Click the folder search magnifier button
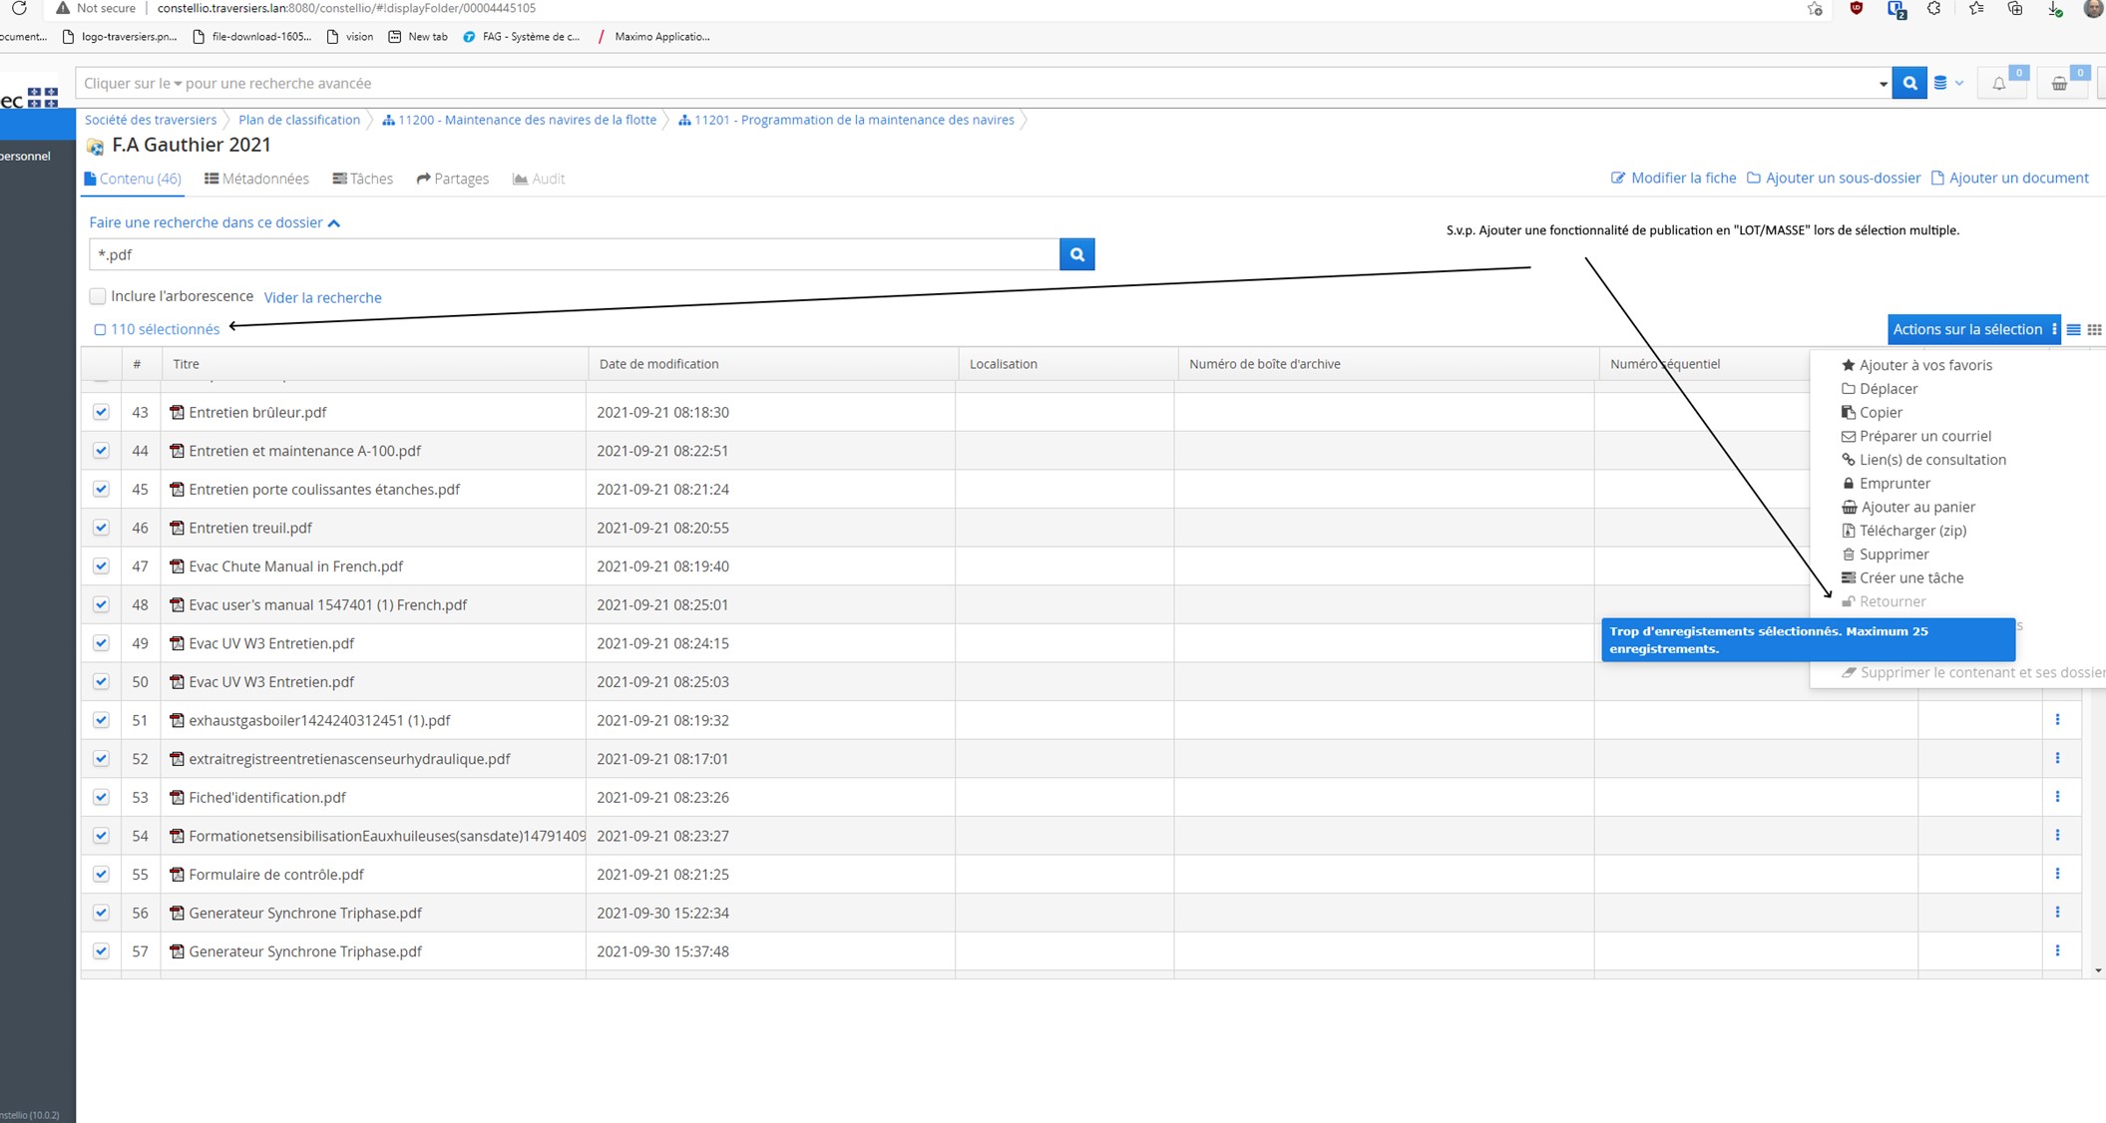The width and height of the screenshot is (2106, 1123). tap(1076, 254)
